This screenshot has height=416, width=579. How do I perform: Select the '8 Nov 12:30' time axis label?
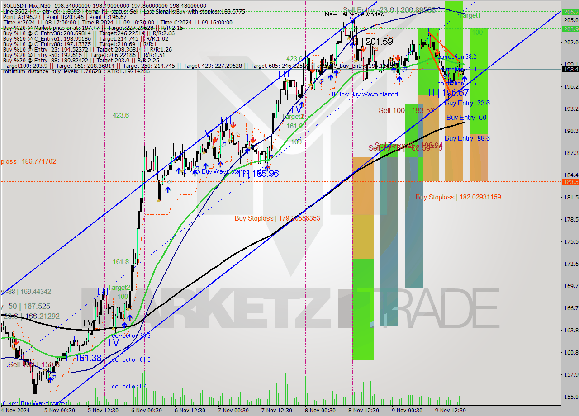(364, 411)
